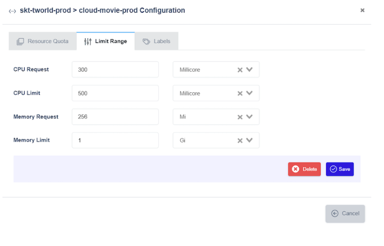The height and width of the screenshot is (246, 384).
Task: Close the configuration dialog with X
Action: pyautogui.click(x=362, y=10)
